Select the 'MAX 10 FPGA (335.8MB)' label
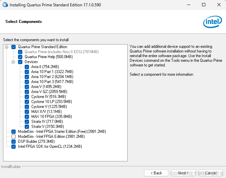226x178 pixels. (52, 117)
